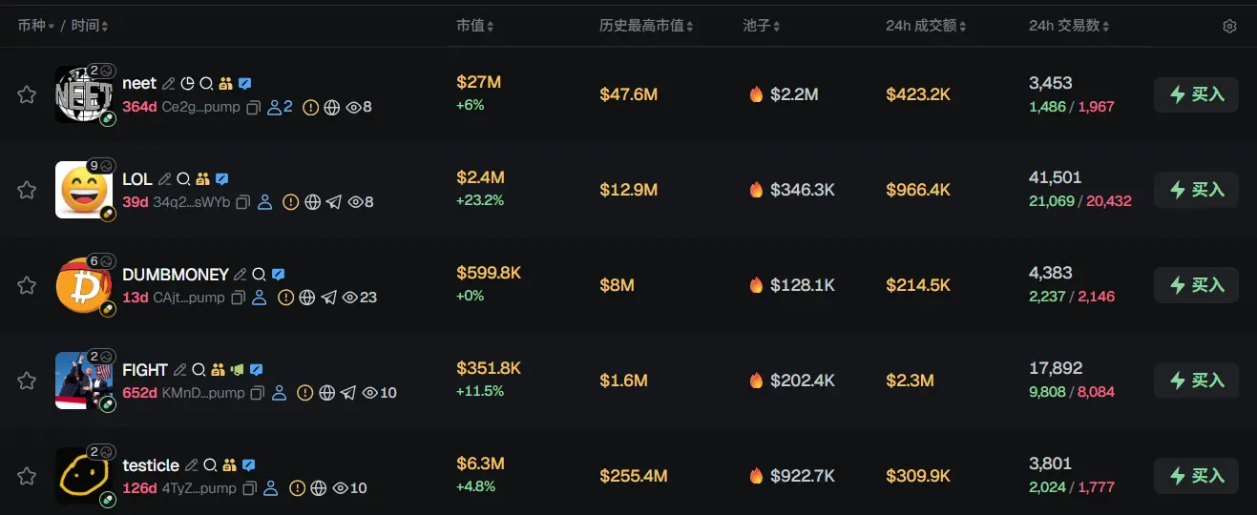The width and height of the screenshot is (1257, 515).
Task: Edit the LOL token name pencil icon
Action: pos(164,179)
